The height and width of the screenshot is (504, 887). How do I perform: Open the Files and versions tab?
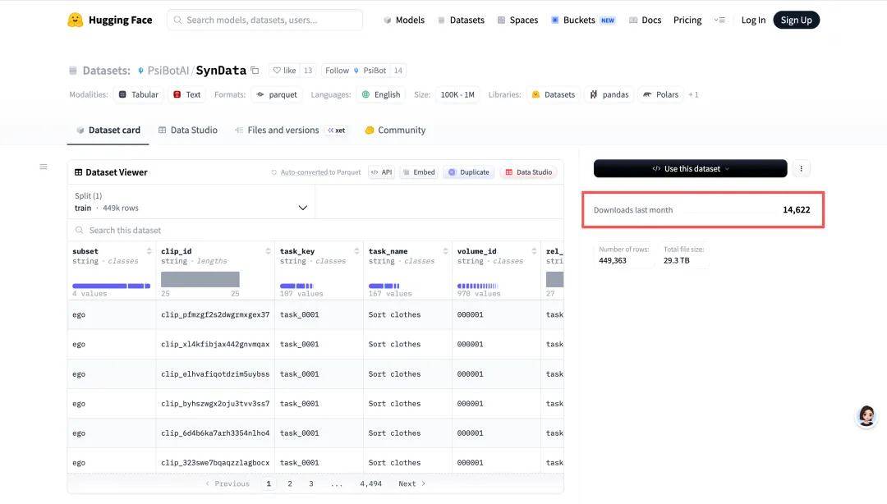point(290,130)
